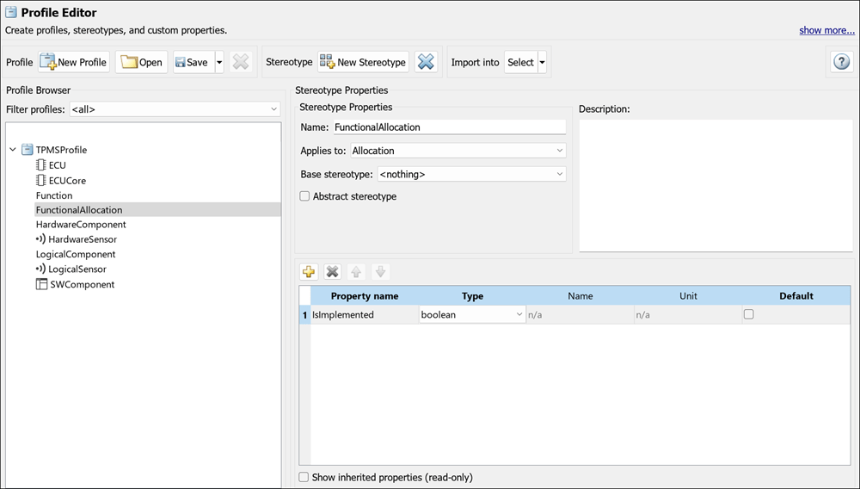Open the Filter profiles dropdown

pos(175,109)
